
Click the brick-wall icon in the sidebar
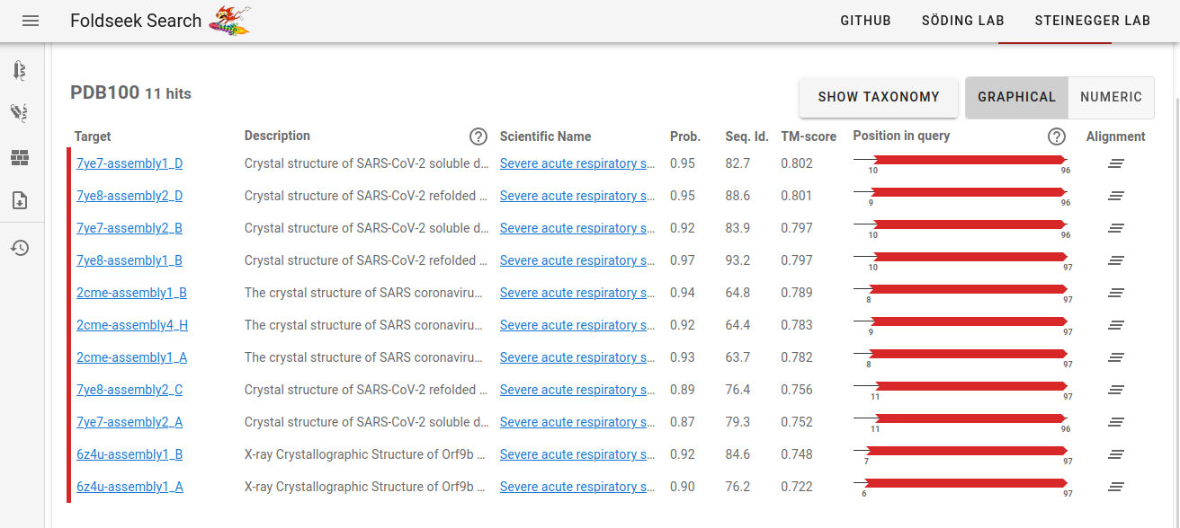click(20, 158)
